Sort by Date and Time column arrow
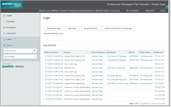This screenshot has height=107, width=171. (x=59, y=52)
